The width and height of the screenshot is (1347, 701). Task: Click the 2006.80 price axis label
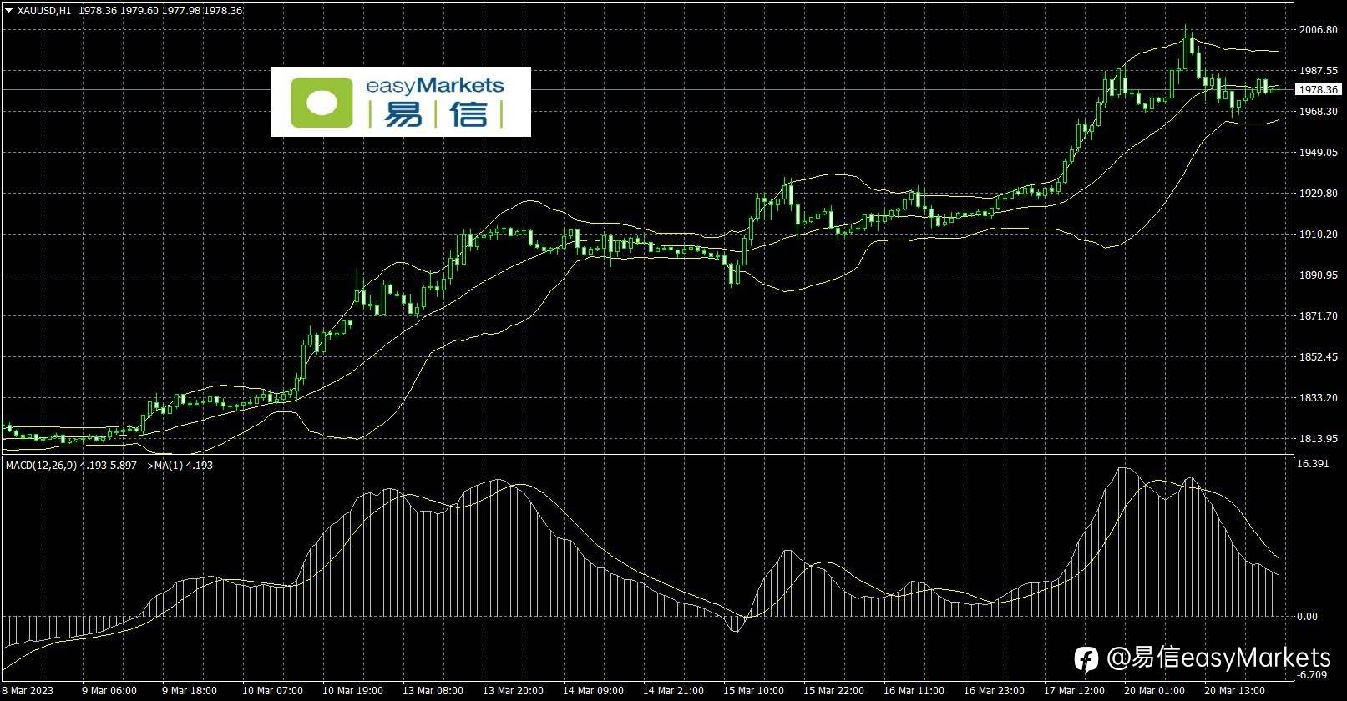click(x=1319, y=30)
